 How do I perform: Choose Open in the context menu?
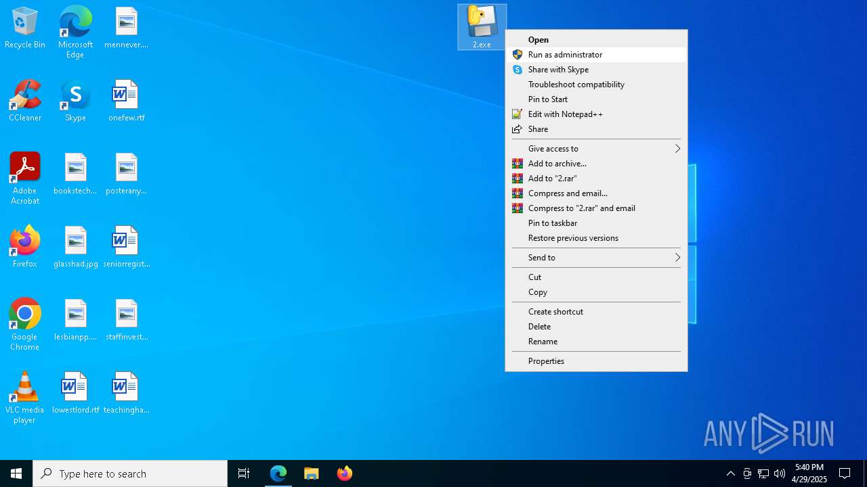pos(596,40)
